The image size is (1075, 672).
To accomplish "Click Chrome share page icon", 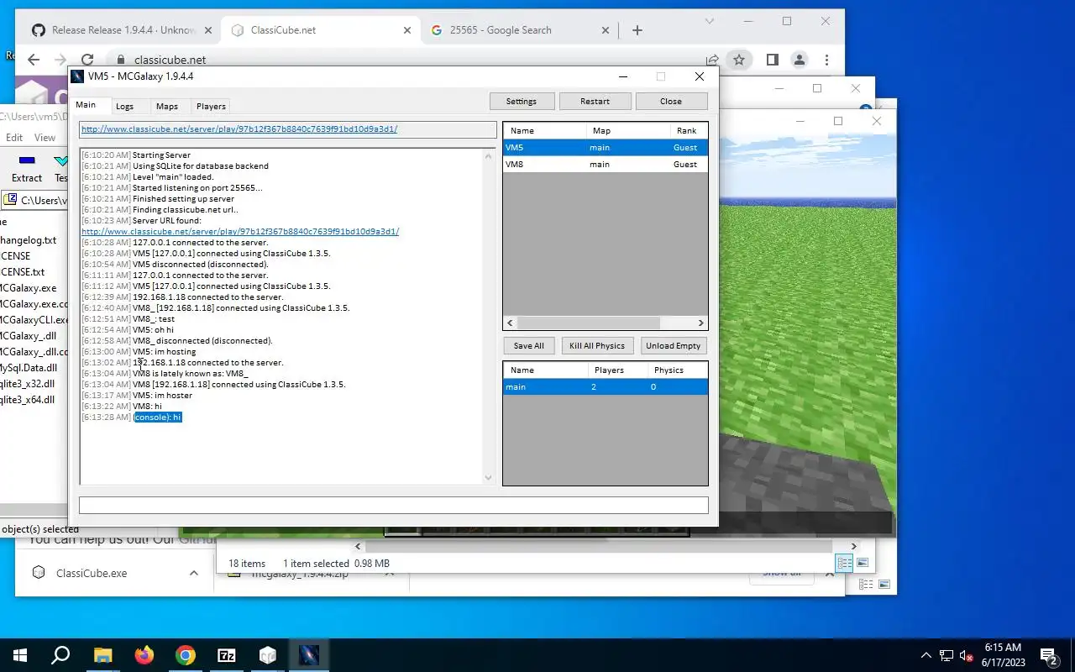I will click(713, 60).
